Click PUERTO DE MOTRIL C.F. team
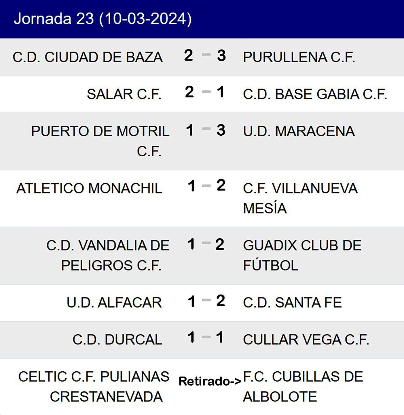This screenshot has height=415, width=404. coord(100,141)
